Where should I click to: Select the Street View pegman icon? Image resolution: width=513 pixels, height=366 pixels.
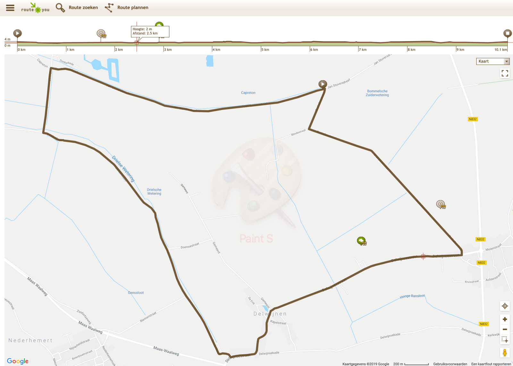tap(505, 353)
